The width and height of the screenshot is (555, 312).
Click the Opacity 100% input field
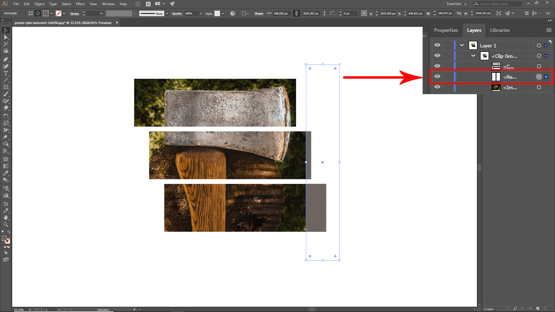pyautogui.click(x=191, y=13)
